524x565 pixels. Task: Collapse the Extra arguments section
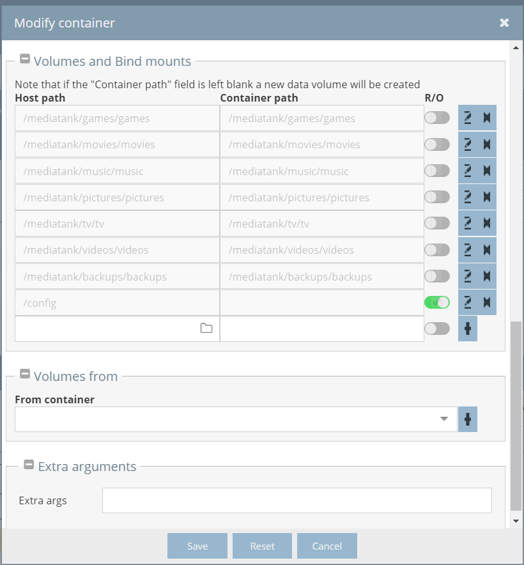coord(29,465)
